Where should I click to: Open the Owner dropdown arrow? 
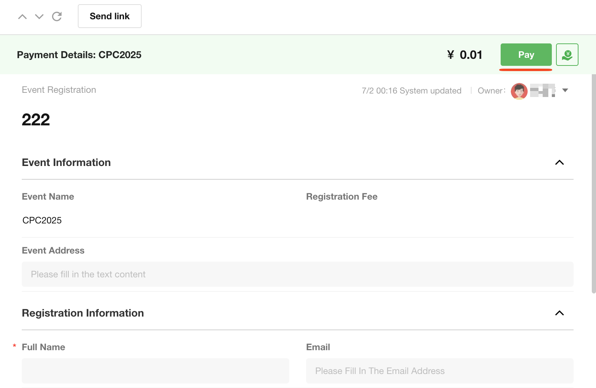pos(565,90)
